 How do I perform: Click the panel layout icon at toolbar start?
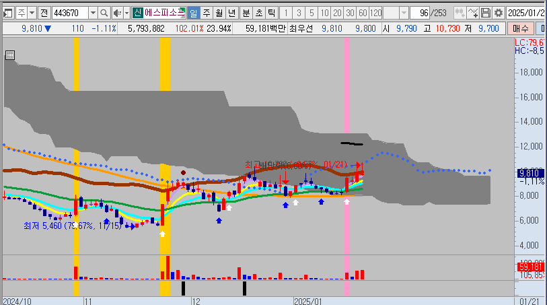[7, 13]
